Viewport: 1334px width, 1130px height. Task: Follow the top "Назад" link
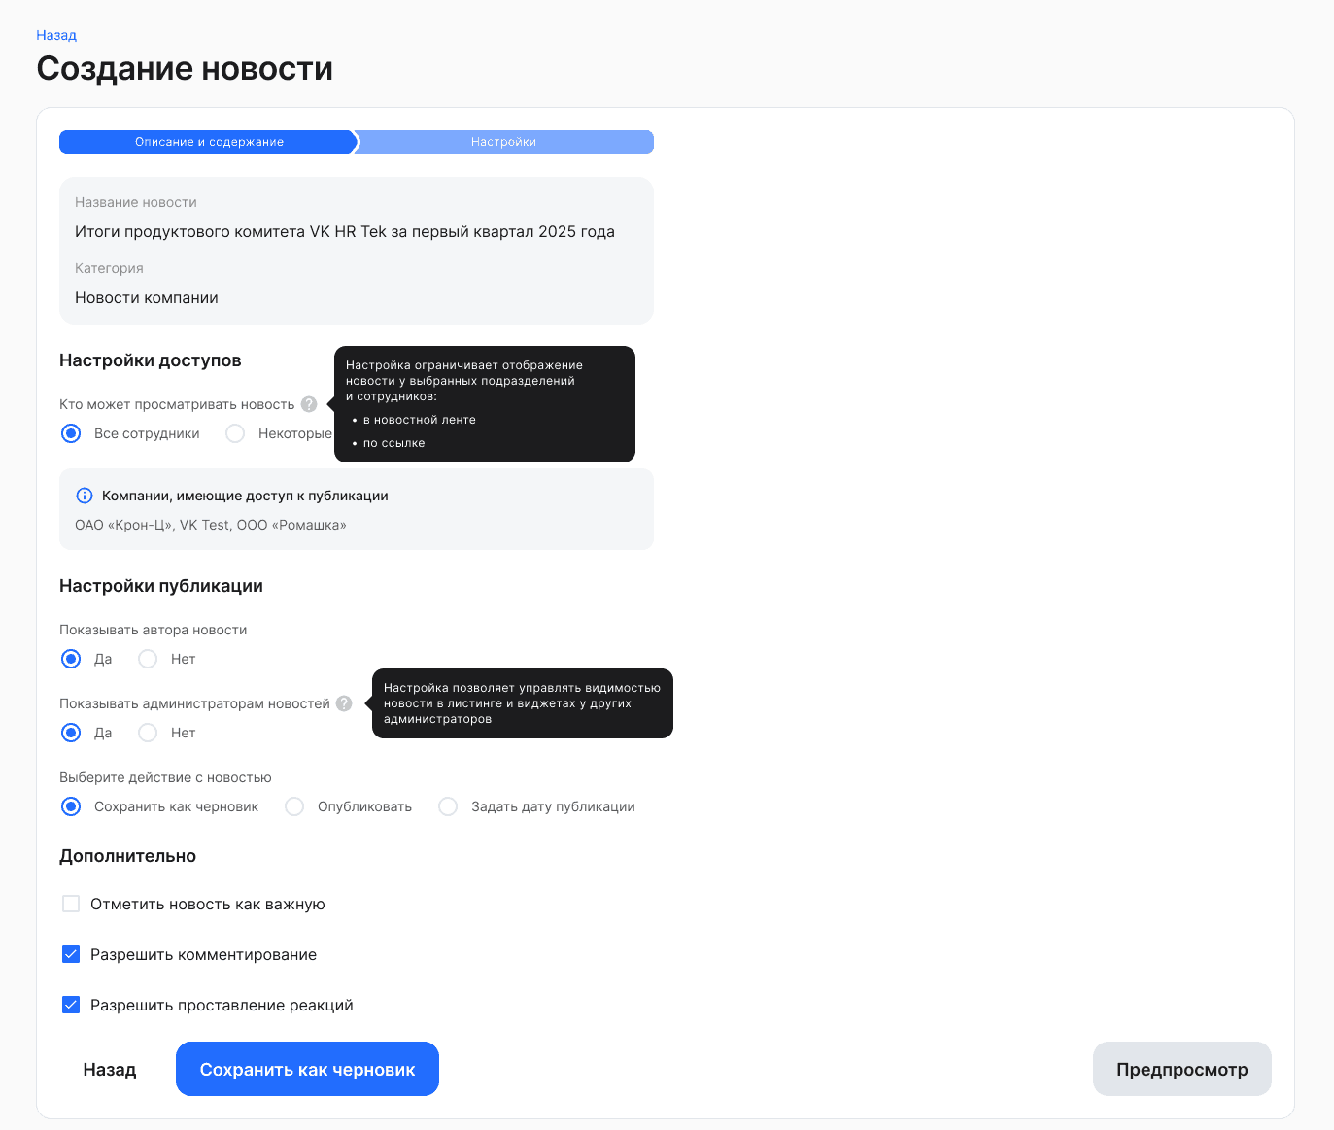[x=56, y=35]
